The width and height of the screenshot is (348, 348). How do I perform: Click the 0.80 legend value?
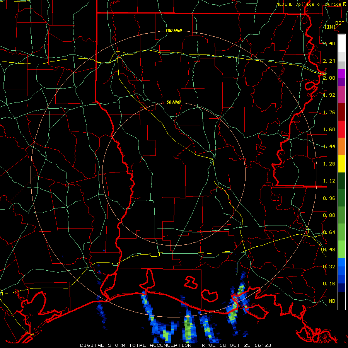(329, 215)
